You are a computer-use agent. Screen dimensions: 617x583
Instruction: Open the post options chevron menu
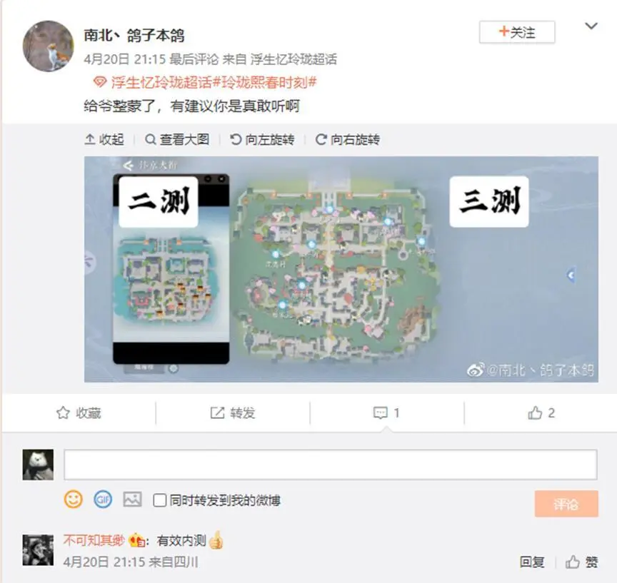click(x=591, y=26)
